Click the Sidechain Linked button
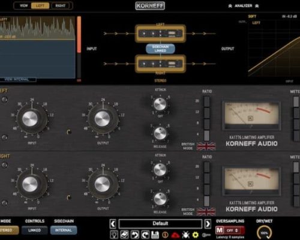 pos(160,49)
